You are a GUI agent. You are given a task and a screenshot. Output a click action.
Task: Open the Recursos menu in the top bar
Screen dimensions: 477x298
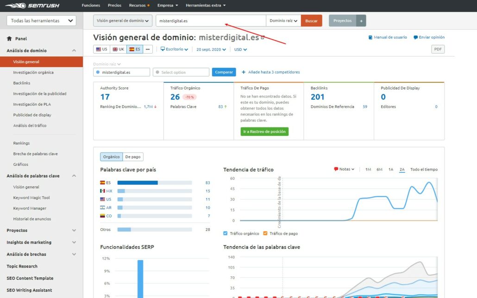pyautogui.click(x=139, y=5)
